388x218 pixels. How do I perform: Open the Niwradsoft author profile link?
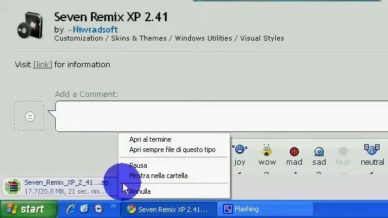coord(95,30)
